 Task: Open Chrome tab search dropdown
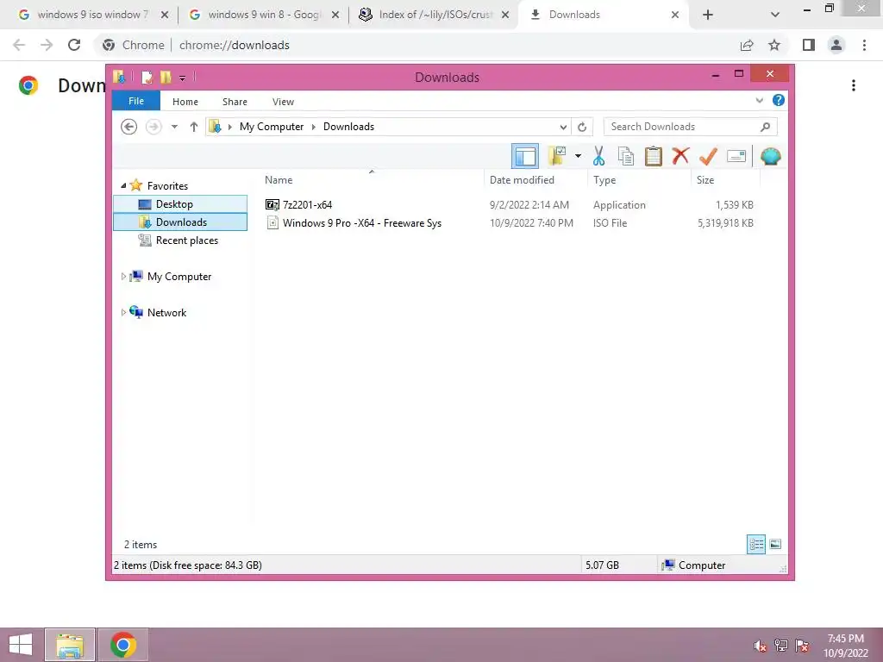pyautogui.click(x=775, y=16)
